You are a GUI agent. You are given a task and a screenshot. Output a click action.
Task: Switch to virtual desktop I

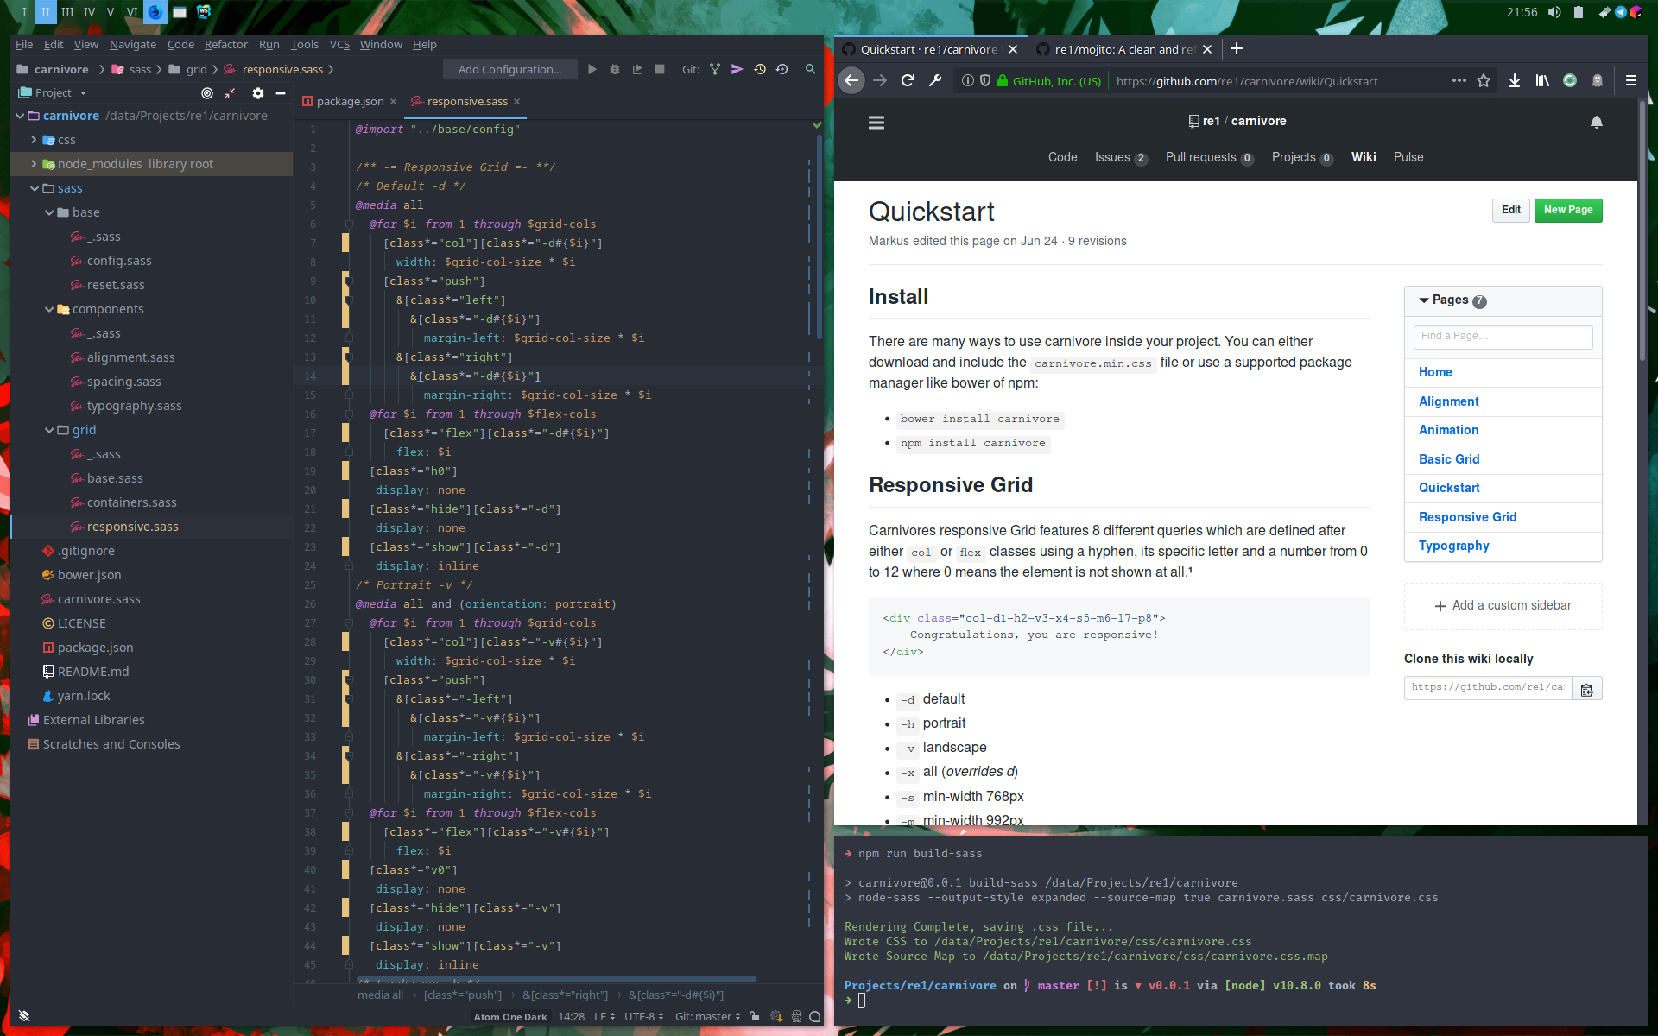tap(24, 12)
